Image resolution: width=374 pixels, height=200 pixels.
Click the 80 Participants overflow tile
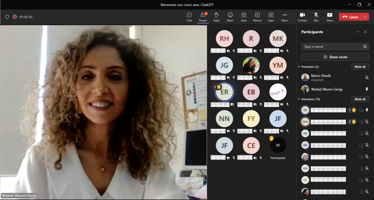(278, 146)
